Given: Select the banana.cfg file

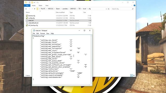Looking at the screenshot, I should tap(32, 16).
